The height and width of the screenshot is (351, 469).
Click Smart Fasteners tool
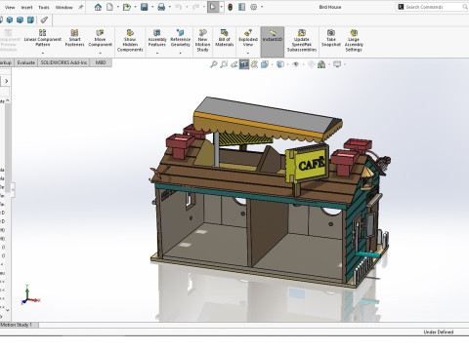[74, 38]
